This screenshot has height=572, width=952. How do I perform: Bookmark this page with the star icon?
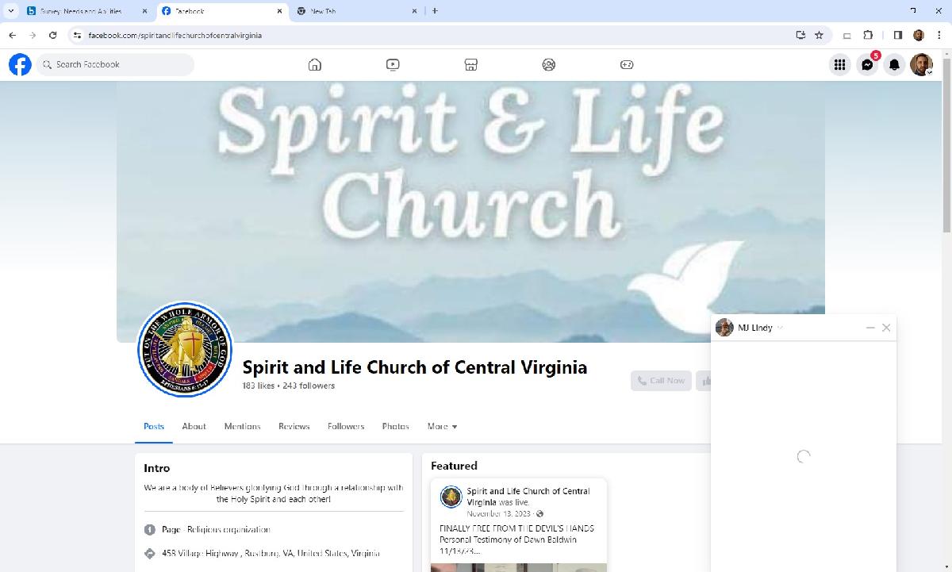[x=819, y=35]
